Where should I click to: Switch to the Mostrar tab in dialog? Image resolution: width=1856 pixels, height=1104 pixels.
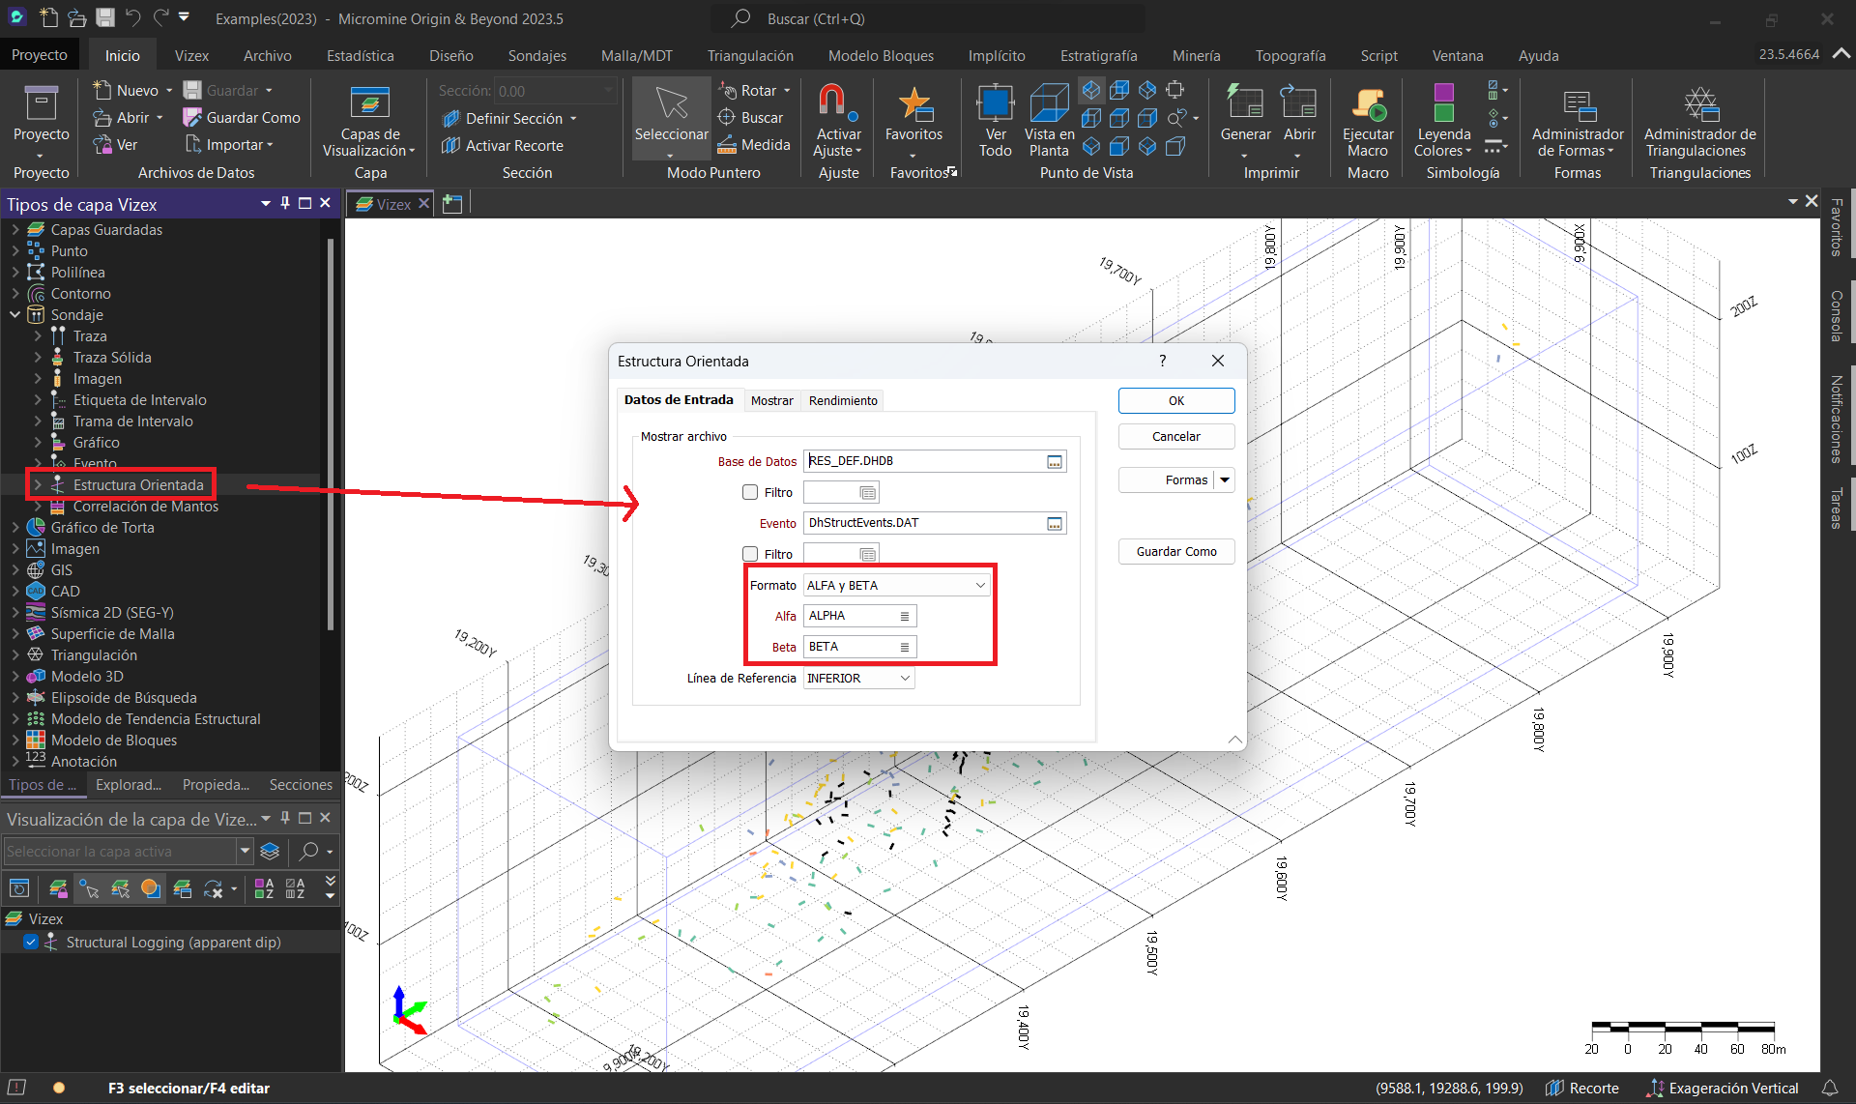(x=771, y=400)
